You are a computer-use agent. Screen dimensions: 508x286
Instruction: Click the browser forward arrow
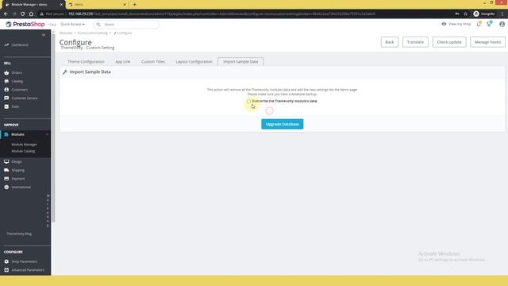[14, 14]
